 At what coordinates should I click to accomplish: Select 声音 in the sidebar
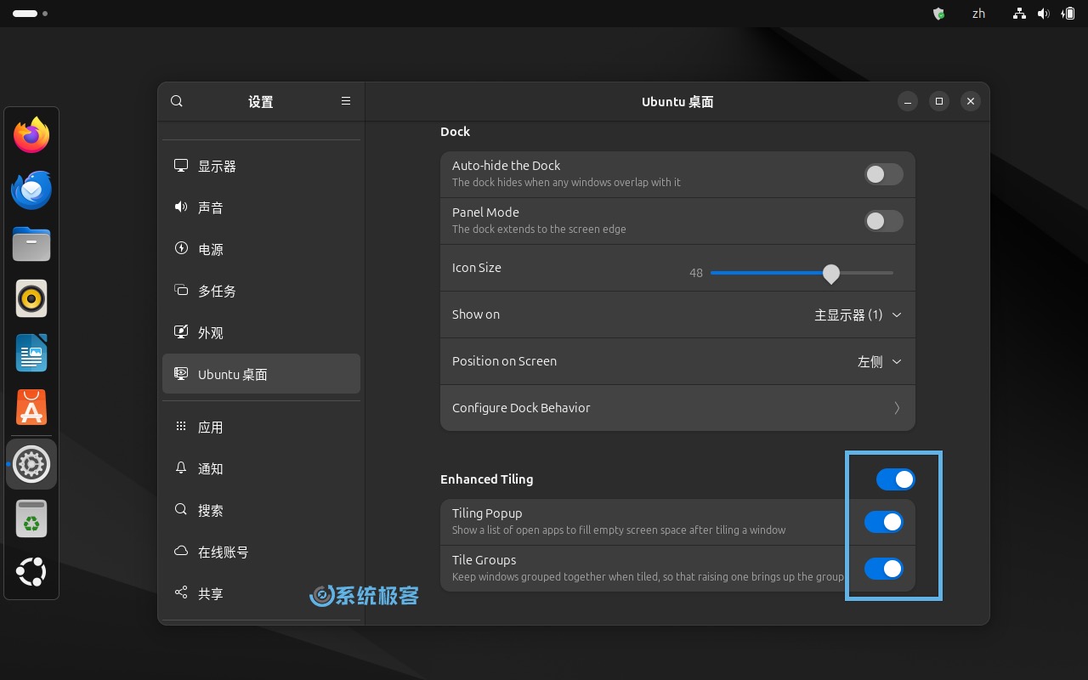pos(261,207)
